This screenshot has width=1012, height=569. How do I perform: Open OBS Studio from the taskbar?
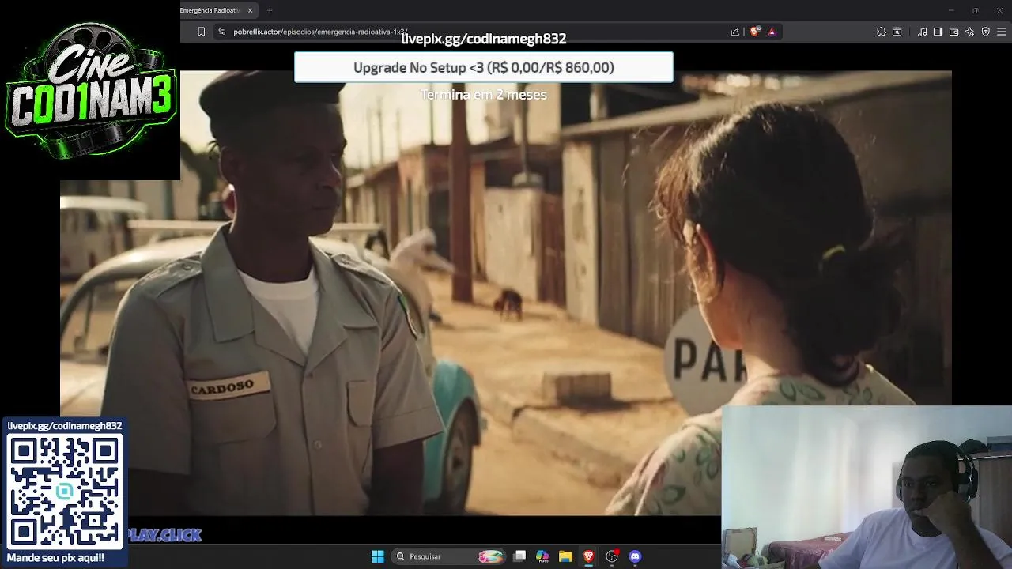612,556
